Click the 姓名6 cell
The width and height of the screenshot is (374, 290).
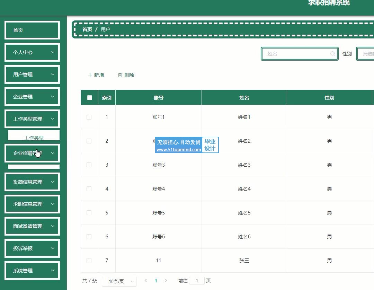click(x=244, y=237)
